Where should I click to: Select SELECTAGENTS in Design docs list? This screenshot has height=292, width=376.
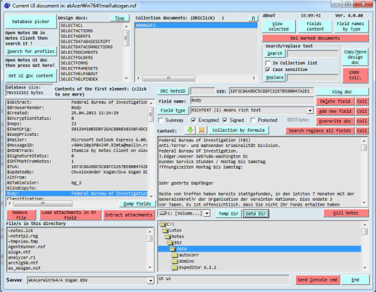[75, 36]
